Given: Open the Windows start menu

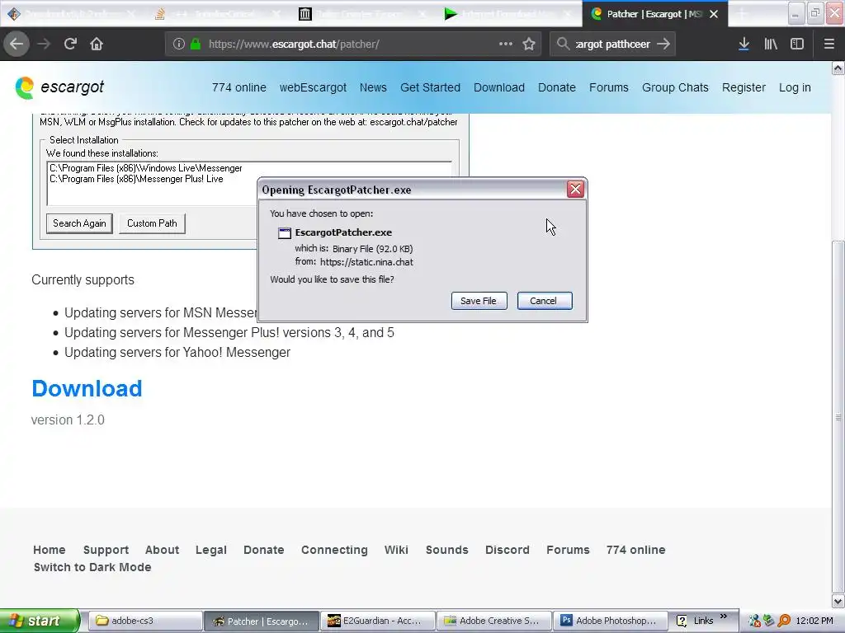Looking at the screenshot, I should (40, 621).
